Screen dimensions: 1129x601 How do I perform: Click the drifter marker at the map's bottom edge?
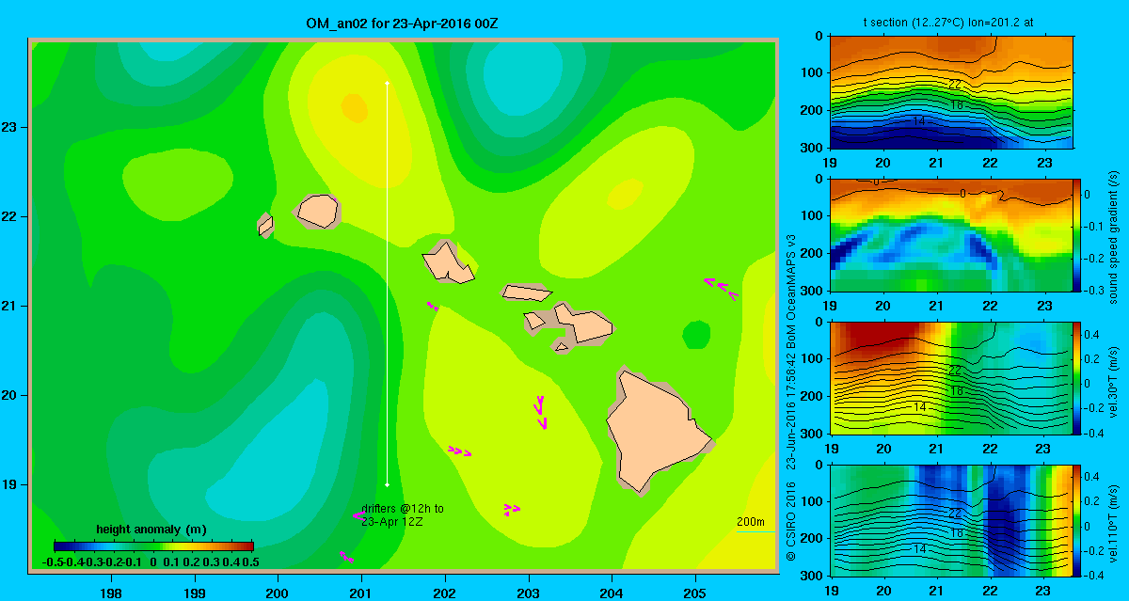pos(346,557)
